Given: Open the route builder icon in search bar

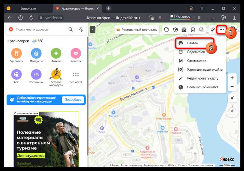Looking at the screenshot, I should pos(81,30).
